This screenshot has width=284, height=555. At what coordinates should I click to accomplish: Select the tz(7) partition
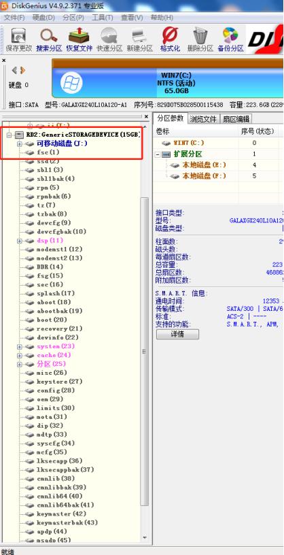(x=46, y=205)
